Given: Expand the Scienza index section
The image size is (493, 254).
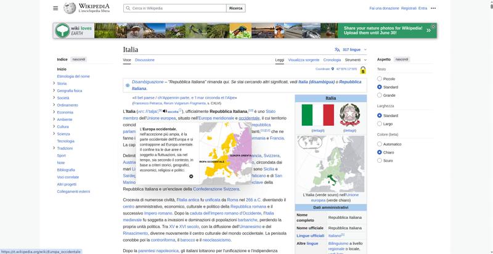Looking at the screenshot, I should pyautogui.click(x=54, y=134).
